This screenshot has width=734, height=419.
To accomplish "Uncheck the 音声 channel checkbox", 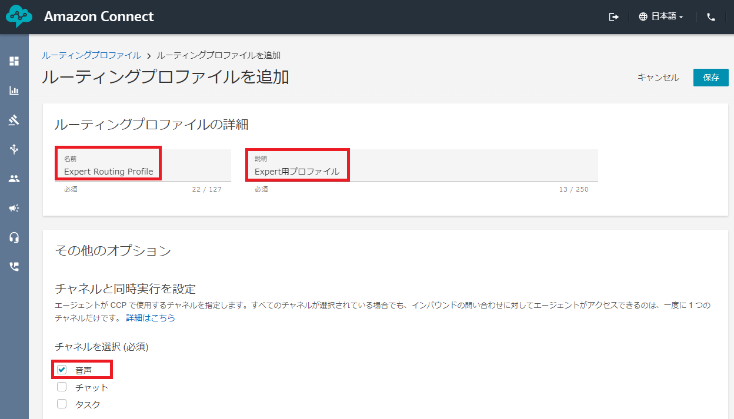I will (x=62, y=370).
